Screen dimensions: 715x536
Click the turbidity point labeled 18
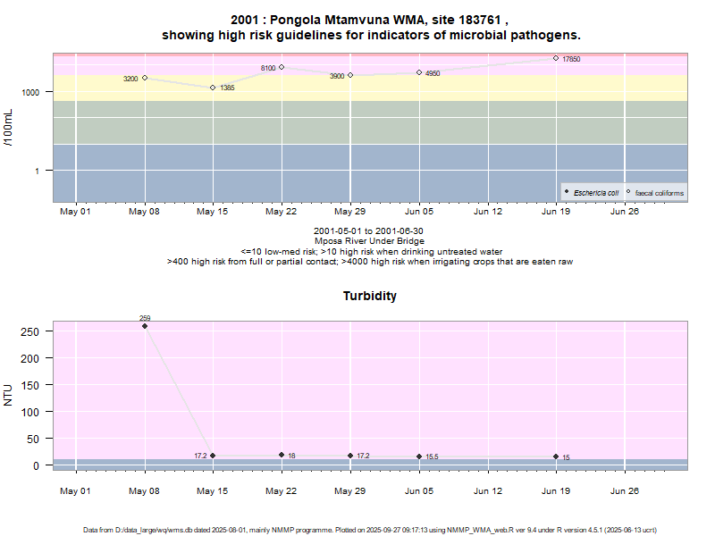click(x=282, y=455)
